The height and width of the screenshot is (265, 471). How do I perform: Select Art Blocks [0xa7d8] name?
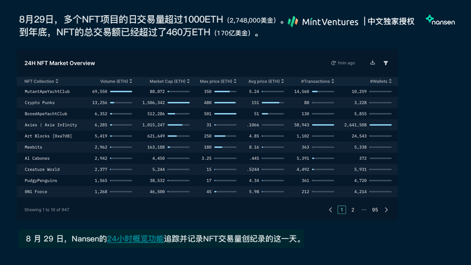pos(49,136)
